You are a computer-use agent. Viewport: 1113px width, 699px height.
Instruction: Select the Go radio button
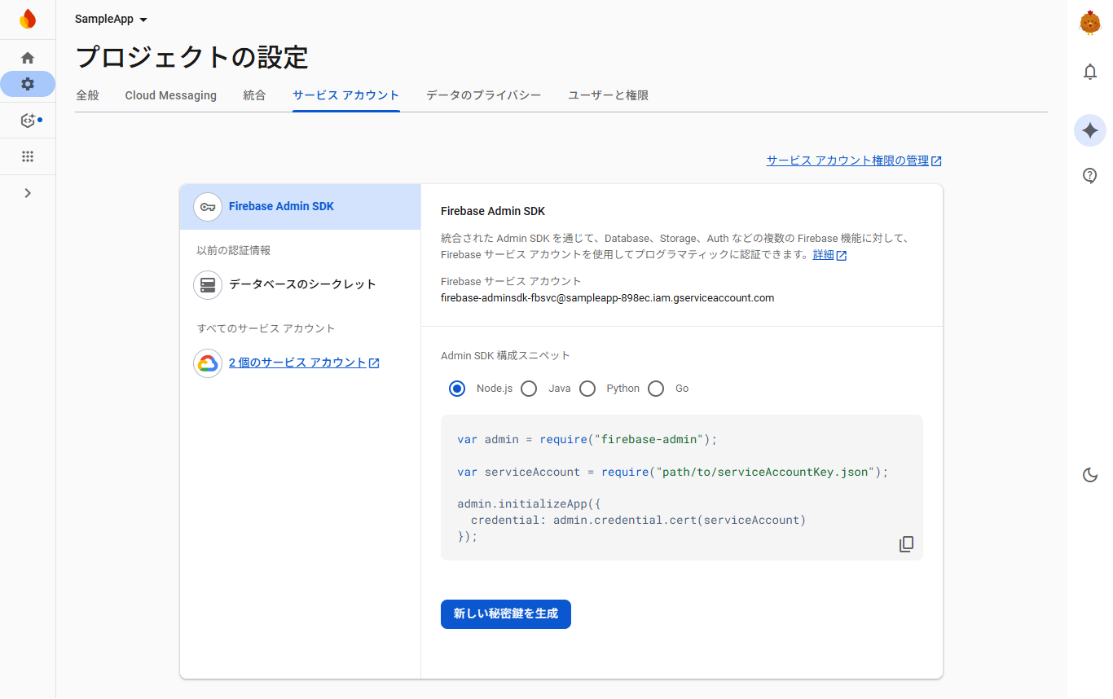(x=656, y=389)
